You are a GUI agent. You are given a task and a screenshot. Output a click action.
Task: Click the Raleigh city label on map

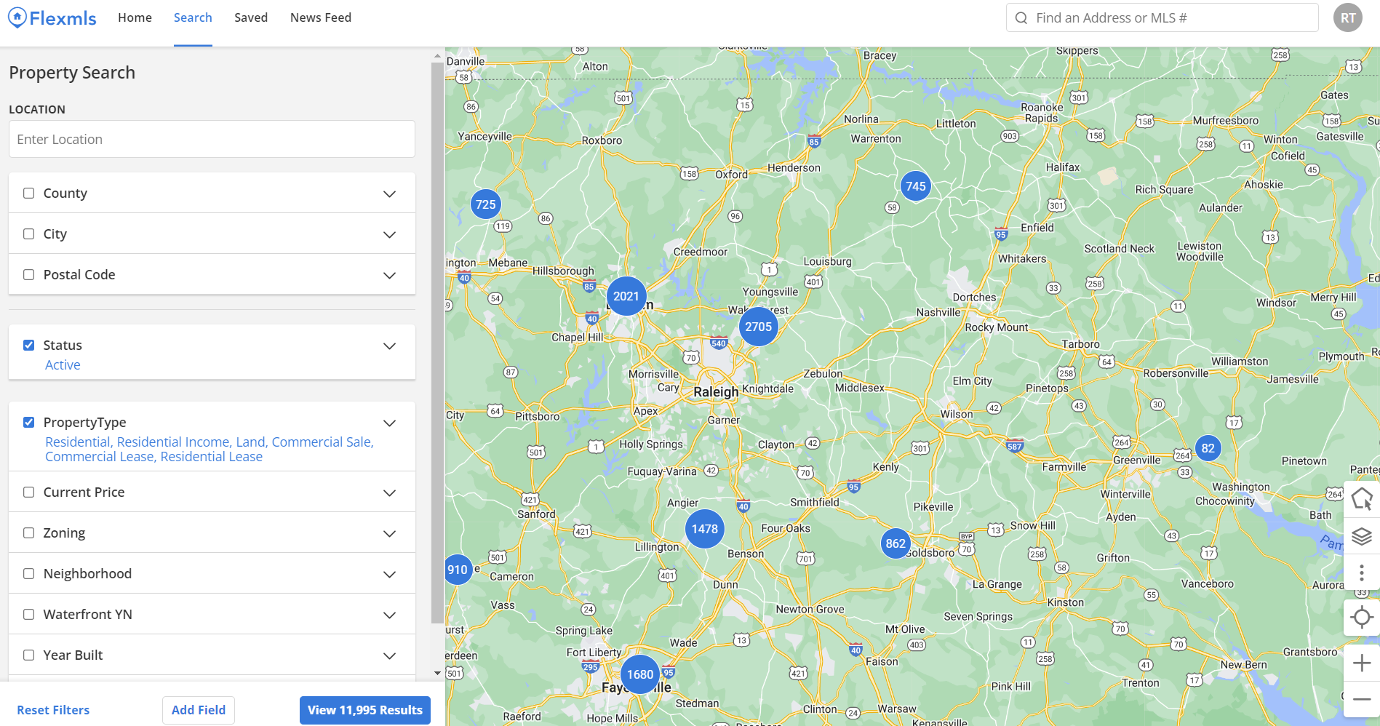[716, 392]
